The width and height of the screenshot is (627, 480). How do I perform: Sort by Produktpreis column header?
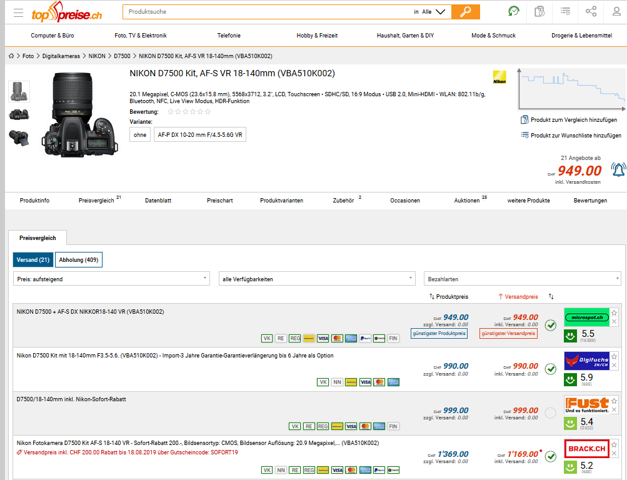click(x=448, y=296)
